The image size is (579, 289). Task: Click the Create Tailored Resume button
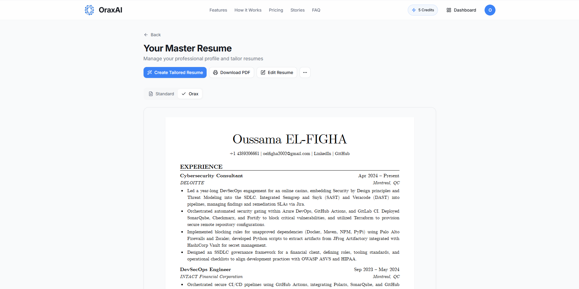pyautogui.click(x=175, y=72)
